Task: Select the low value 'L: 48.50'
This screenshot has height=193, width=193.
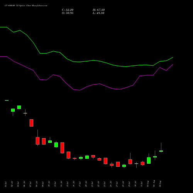Action: (x=98, y=13)
